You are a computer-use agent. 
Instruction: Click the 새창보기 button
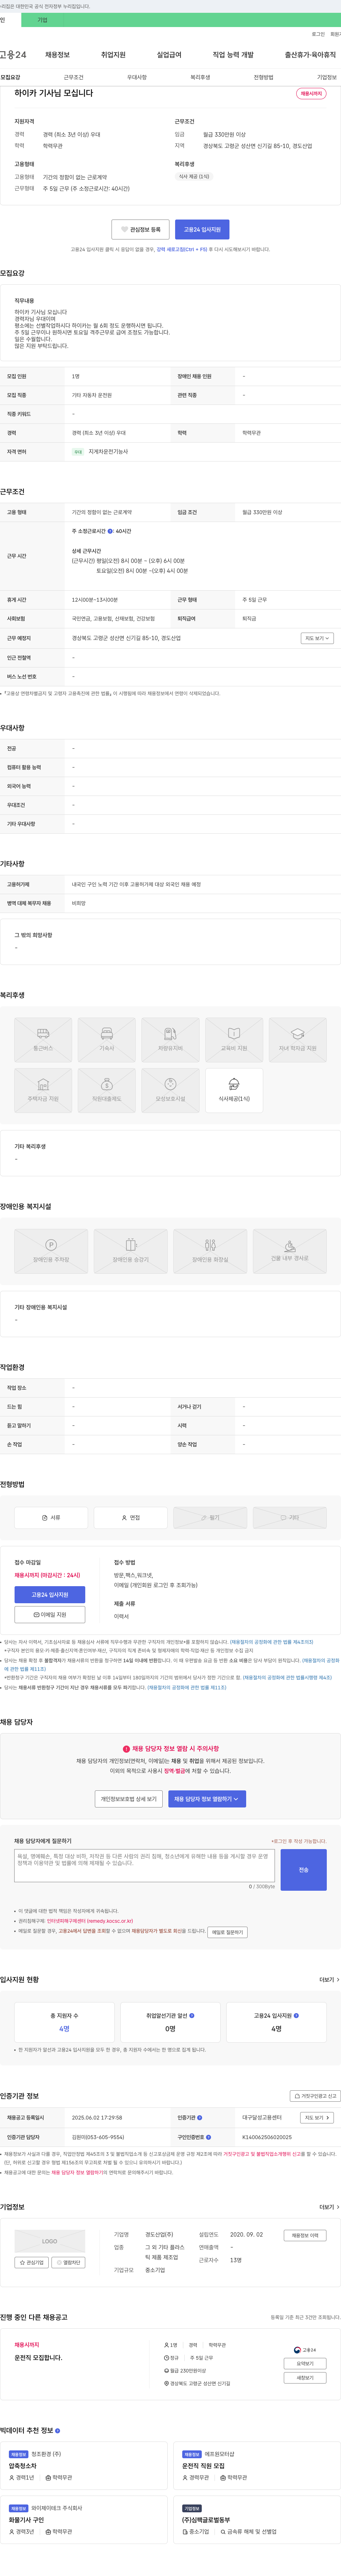pyautogui.click(x=305, y=2378)
